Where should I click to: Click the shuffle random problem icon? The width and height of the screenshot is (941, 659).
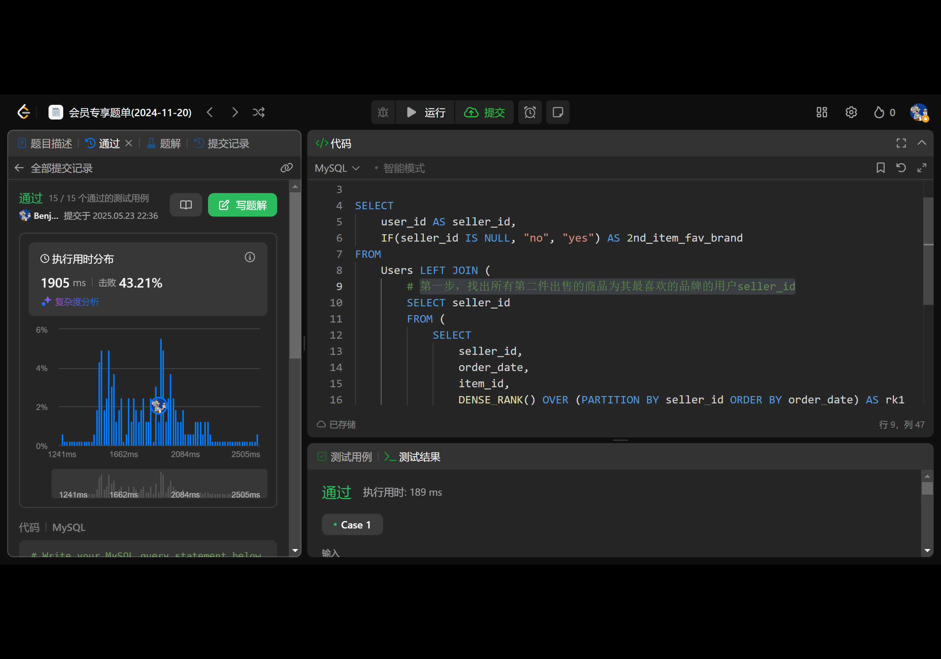[x=259, y=113]
